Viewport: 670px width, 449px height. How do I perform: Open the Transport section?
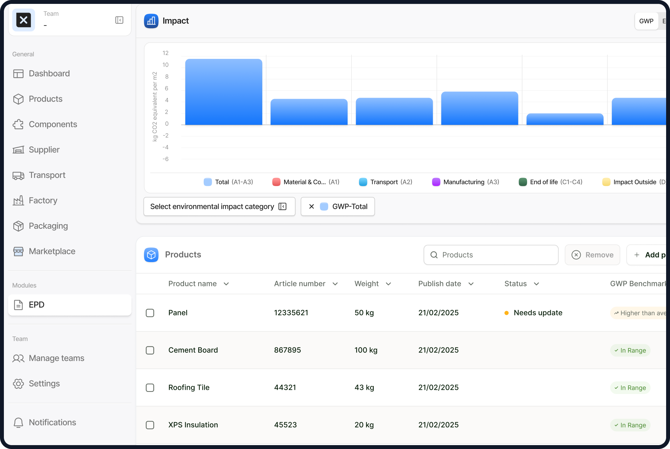[47, 175]
